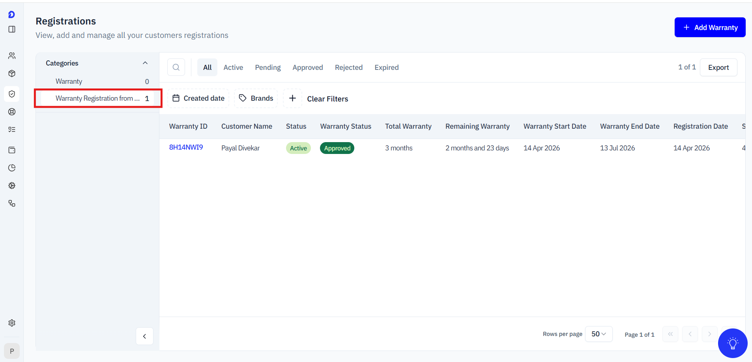Image resolution: width=752 pixels, height=362 pixels.
Task: Click the lifebuoy support icon
Action: point(12,112)
